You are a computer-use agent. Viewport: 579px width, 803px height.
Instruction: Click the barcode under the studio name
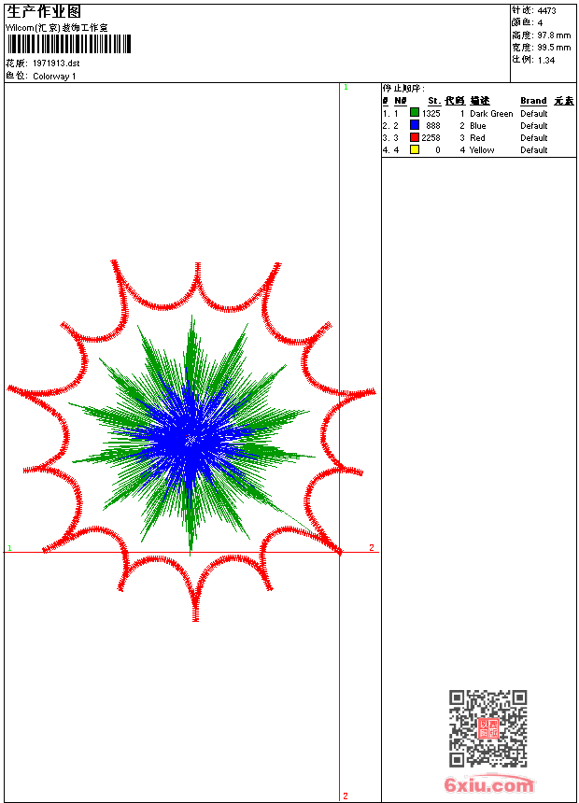coord(69,44)
